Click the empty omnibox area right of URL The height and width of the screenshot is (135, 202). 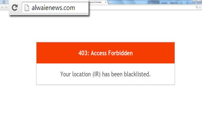pos(142,7)
